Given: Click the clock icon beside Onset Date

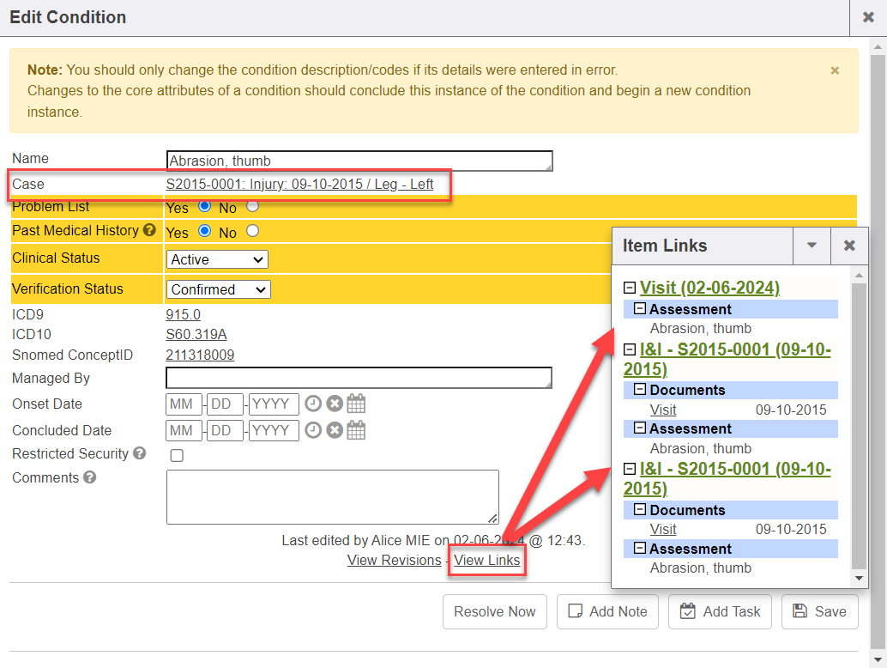Looking at the screenshot, I should 313,404.
